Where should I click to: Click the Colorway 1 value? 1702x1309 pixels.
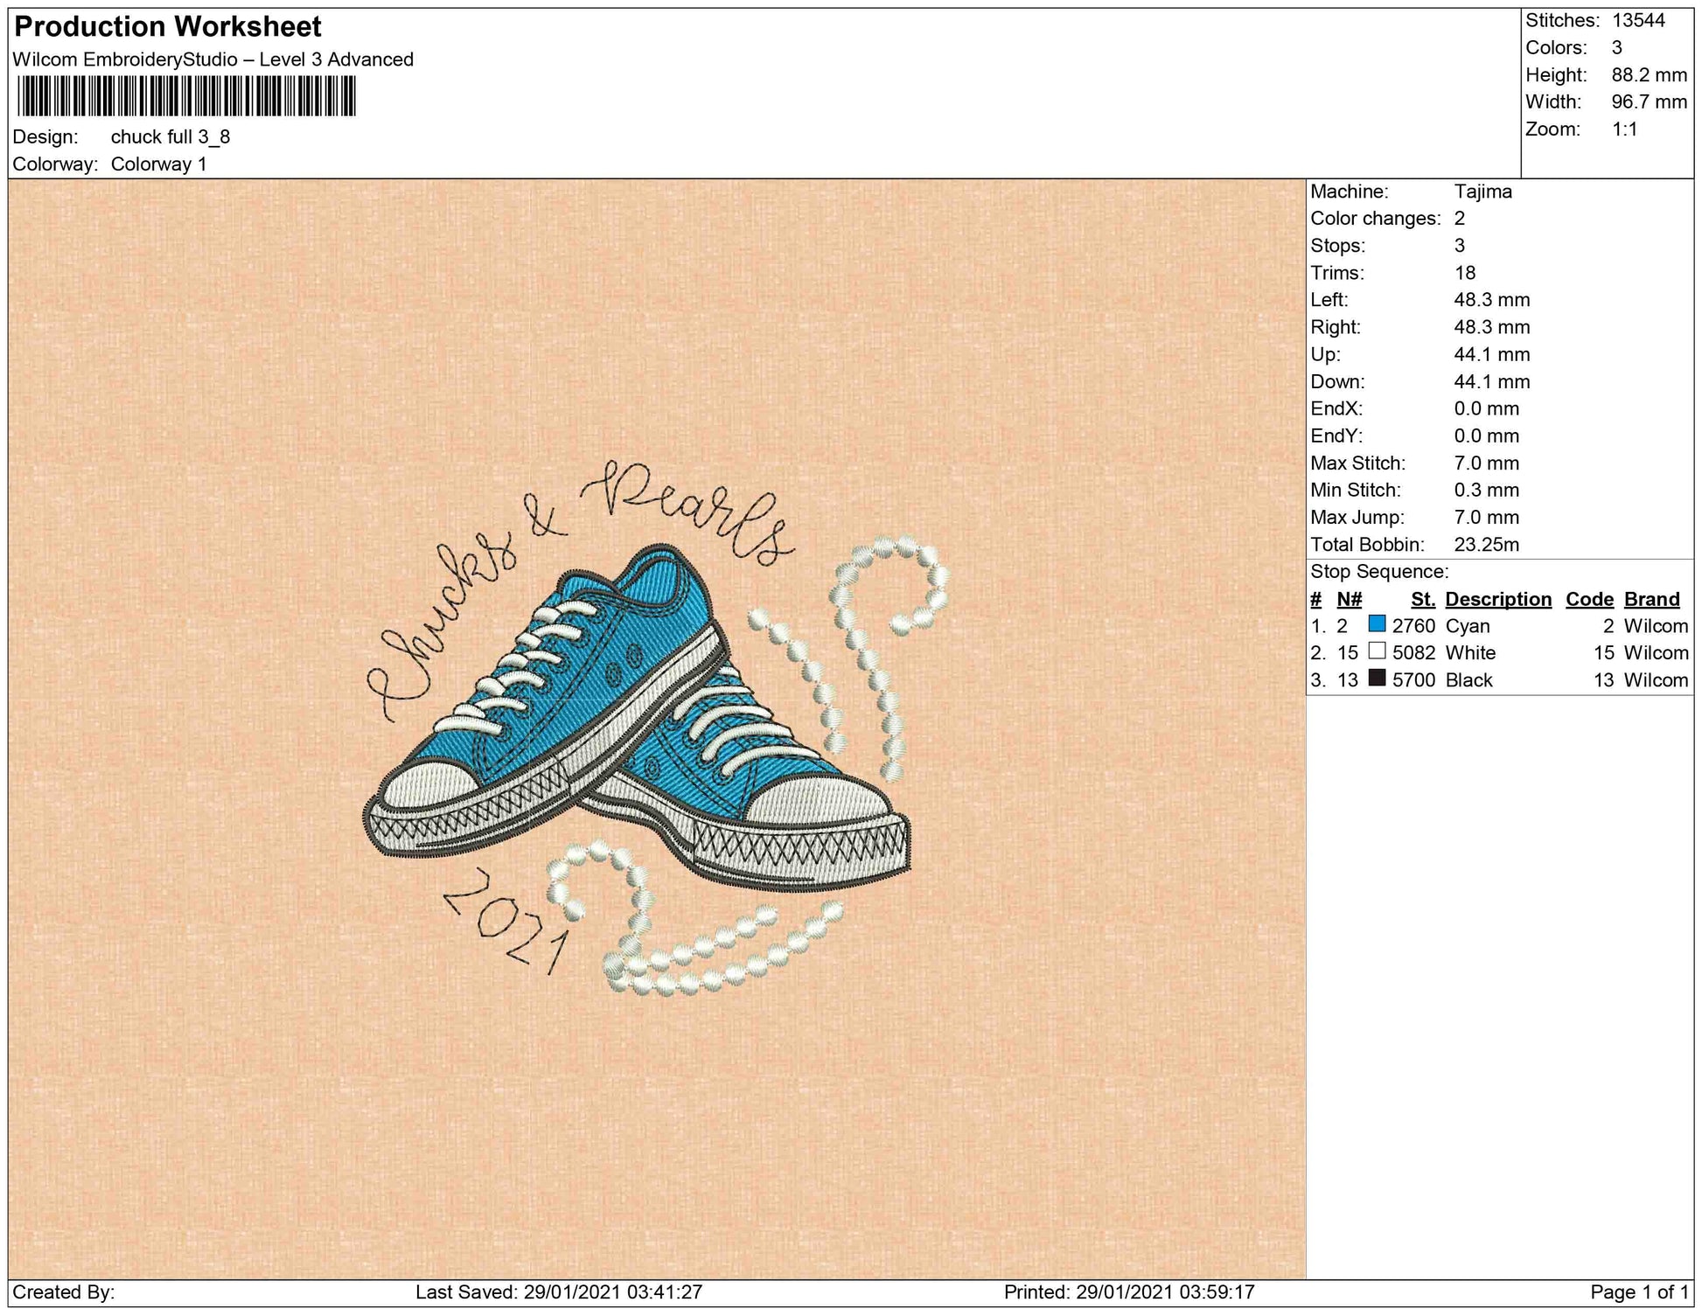(158, 164)
